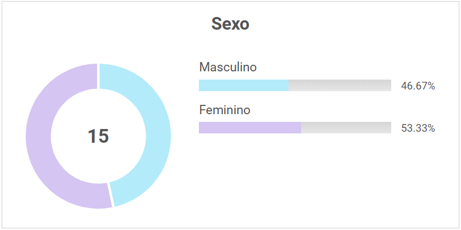The width and height of the screenshot is (461, 230).
Task: Click the 46.67% percentage value
Action: coord(418,86)
